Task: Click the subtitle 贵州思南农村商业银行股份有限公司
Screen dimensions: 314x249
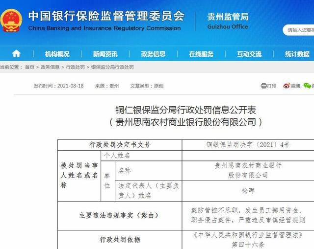Action: pyautogui.click(x=185, y=122)
